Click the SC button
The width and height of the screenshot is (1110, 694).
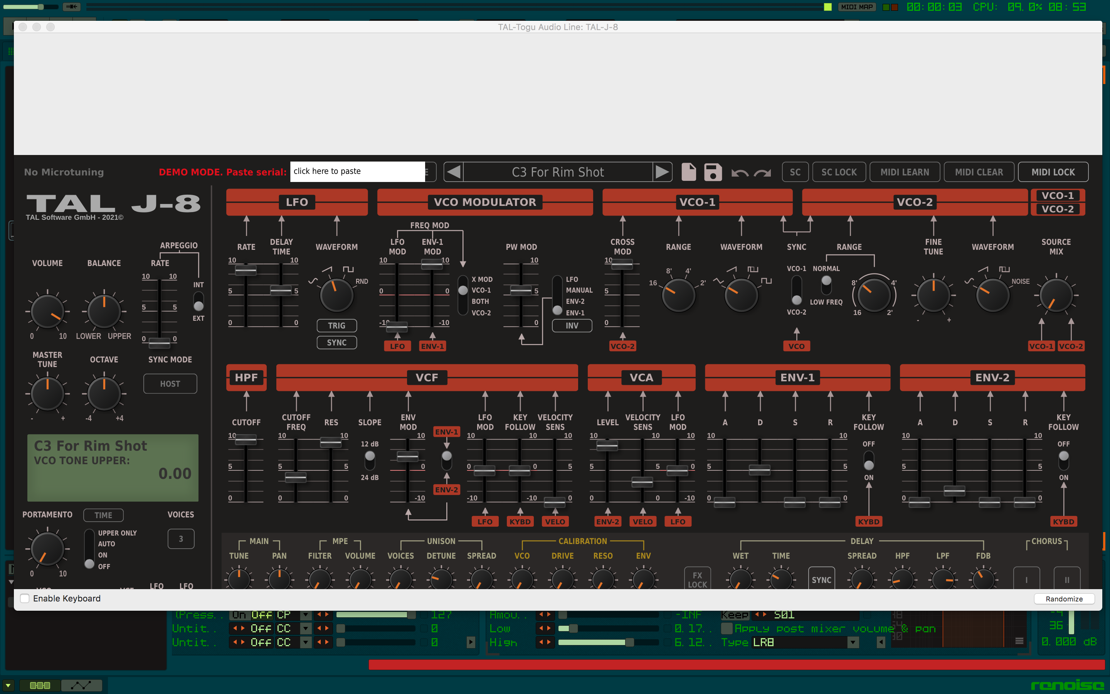click(795, 172)
